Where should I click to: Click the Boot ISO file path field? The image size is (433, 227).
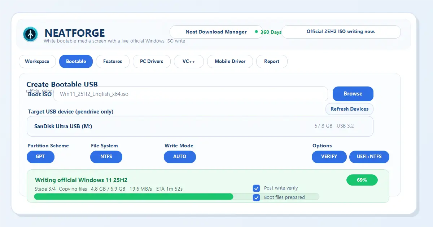click(x=191, y=94)
